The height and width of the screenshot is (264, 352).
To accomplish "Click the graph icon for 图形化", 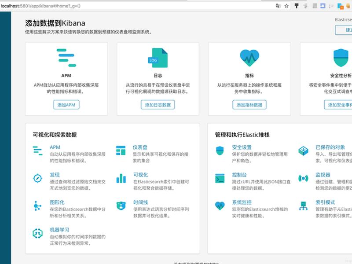I will point(37,206).
